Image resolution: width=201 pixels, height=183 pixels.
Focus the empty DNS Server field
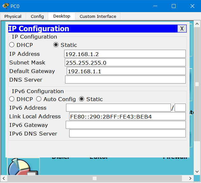click(125, 80)
